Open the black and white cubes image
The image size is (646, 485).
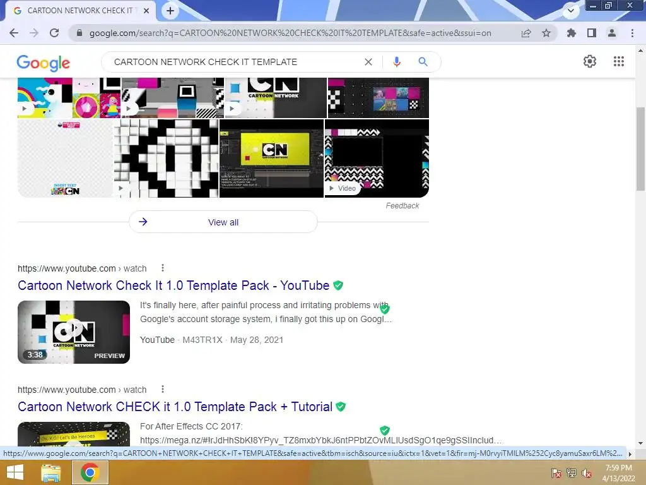(x=167, y=159)
